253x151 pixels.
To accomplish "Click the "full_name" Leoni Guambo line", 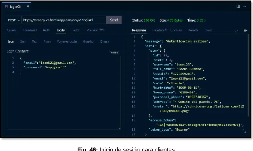I will point(178,69).
